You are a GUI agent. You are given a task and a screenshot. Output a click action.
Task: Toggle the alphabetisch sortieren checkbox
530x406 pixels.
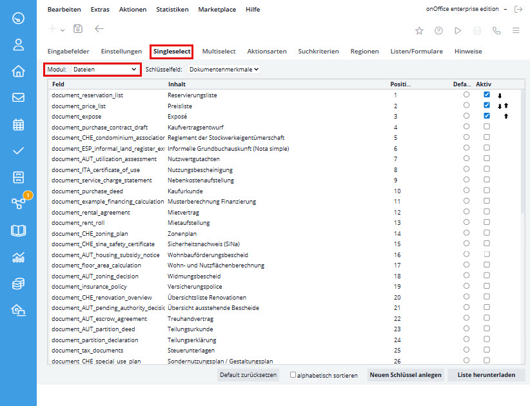[293, 374]
